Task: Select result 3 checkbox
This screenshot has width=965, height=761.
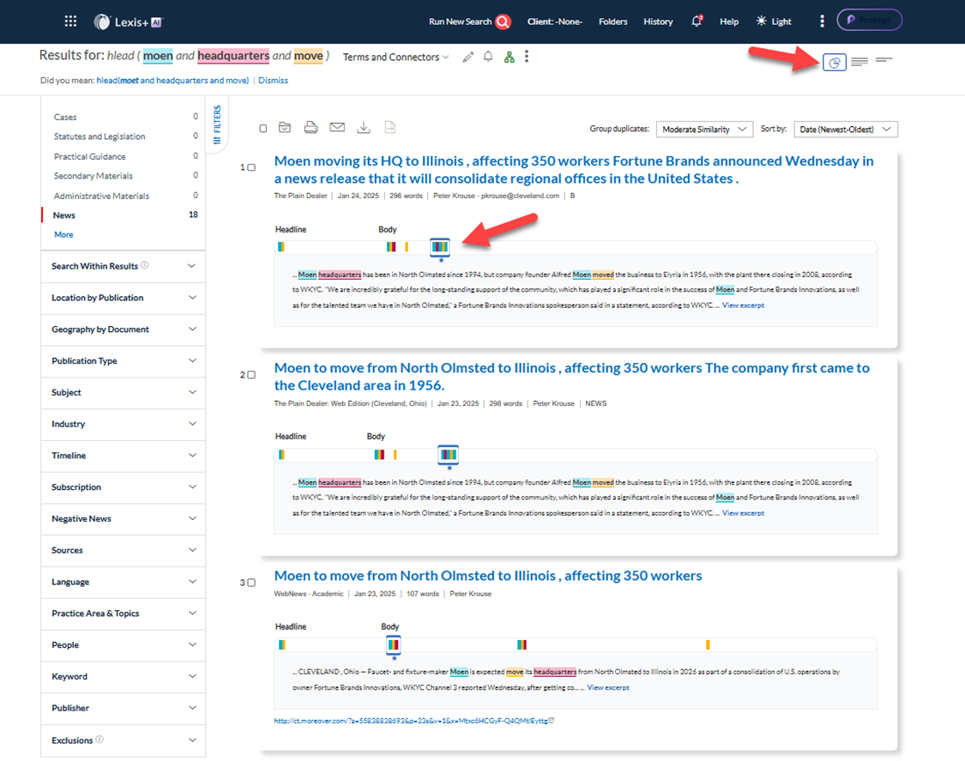Action: click(x=251, y=583)
